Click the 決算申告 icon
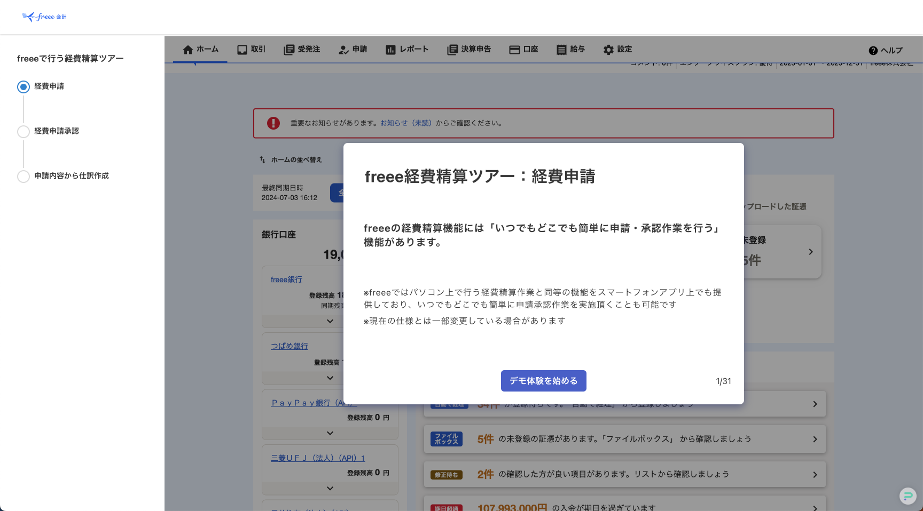Screen dimensions: 923x511 [x=452, y=50]
